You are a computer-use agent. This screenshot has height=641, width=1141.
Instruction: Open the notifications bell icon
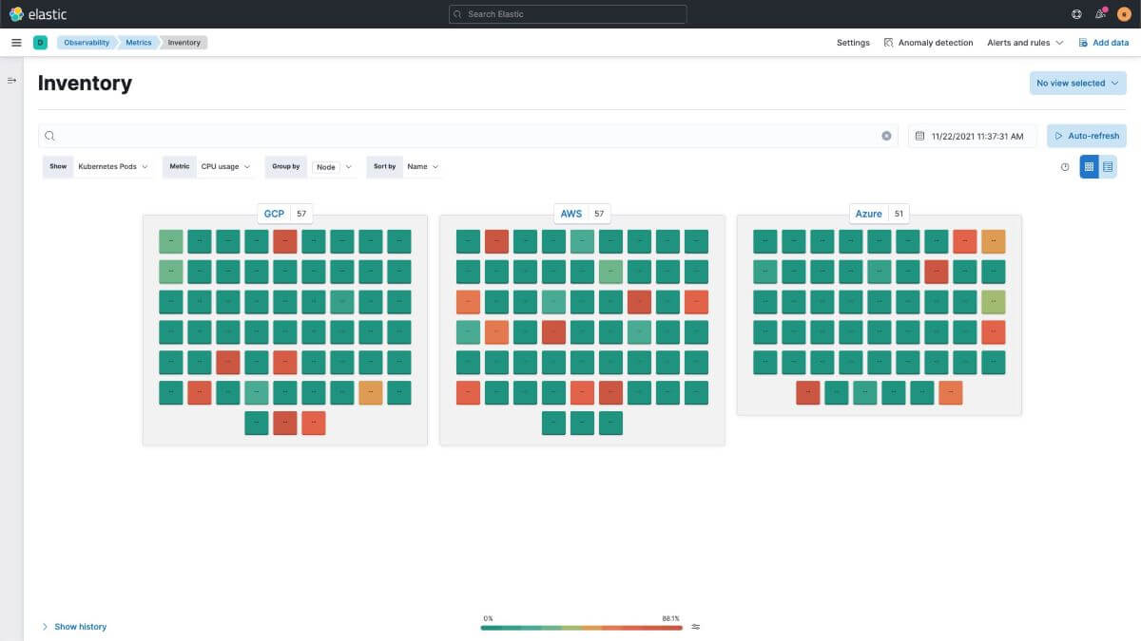click(x=1100, y=13)
